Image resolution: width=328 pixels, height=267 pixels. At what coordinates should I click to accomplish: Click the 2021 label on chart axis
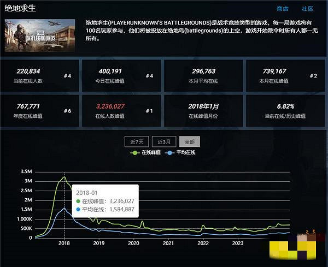point(168,244)
